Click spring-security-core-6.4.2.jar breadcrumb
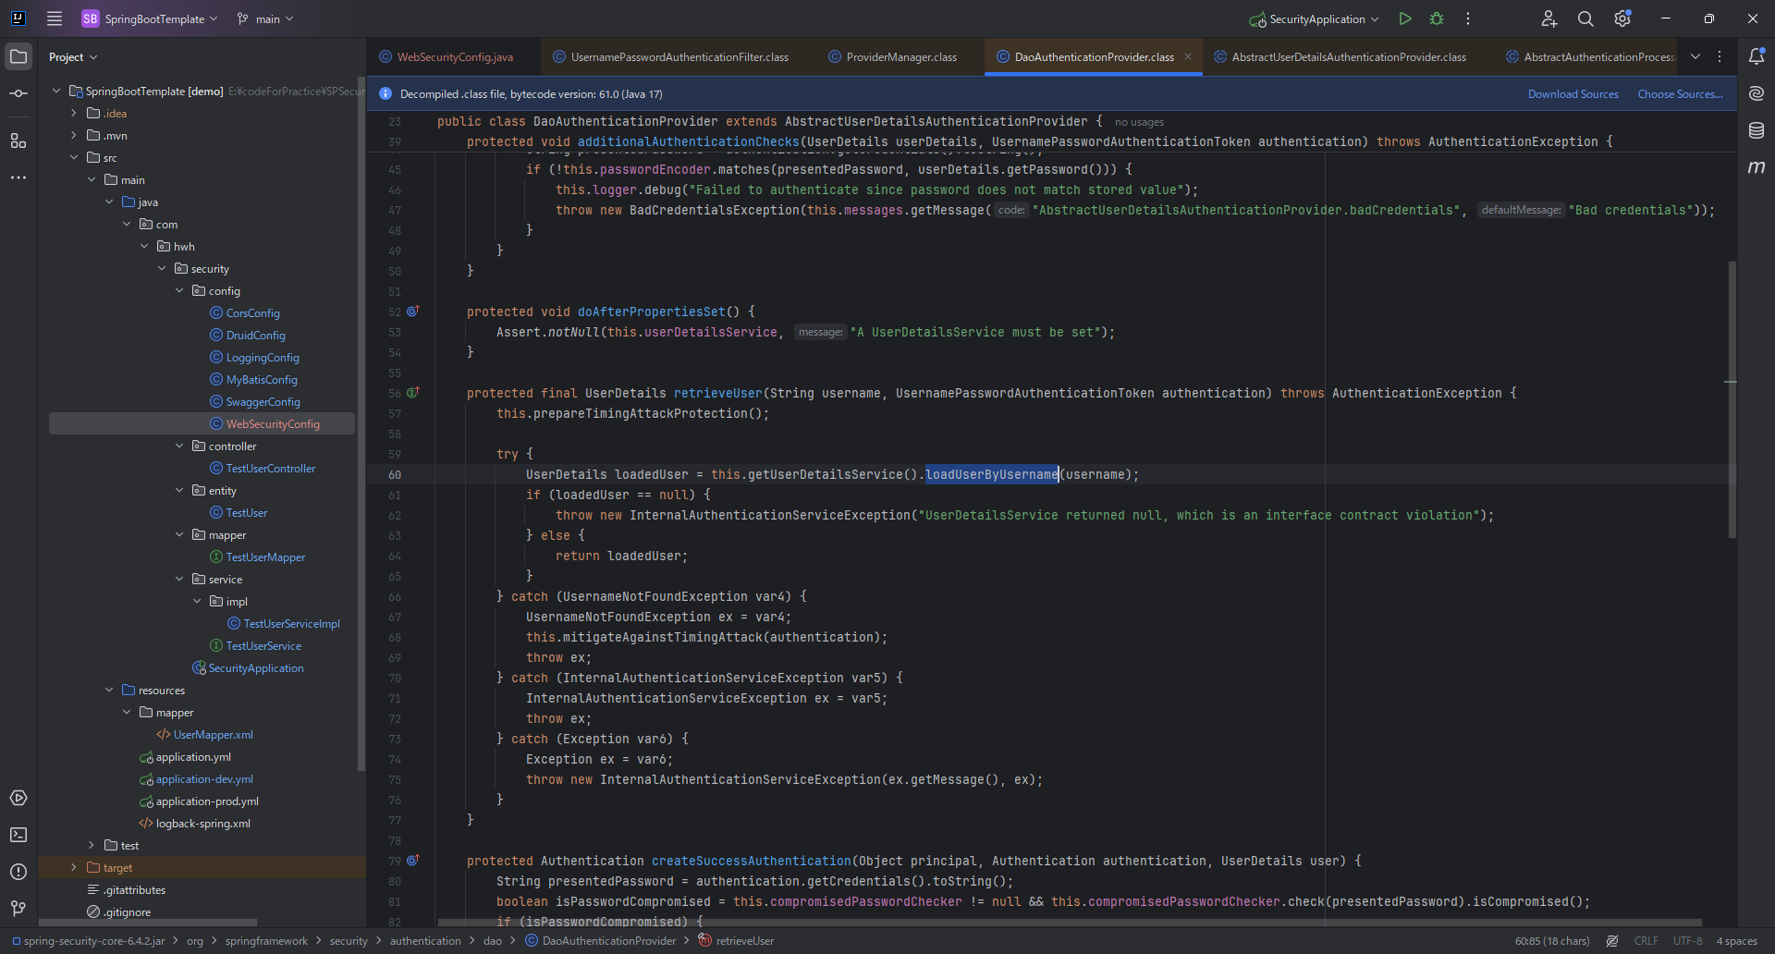1775x954 pixels. tap(89, 941)
